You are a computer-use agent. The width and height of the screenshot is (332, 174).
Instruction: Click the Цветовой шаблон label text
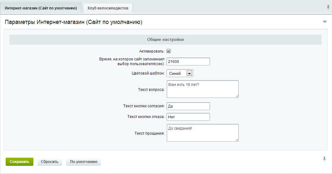[148, 73]
